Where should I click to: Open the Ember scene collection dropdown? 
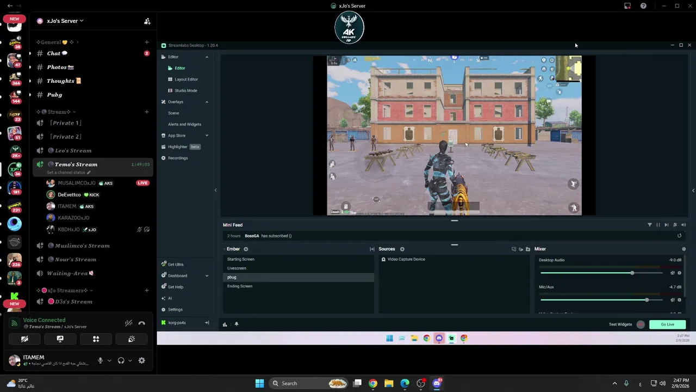(x=231, y=249)
